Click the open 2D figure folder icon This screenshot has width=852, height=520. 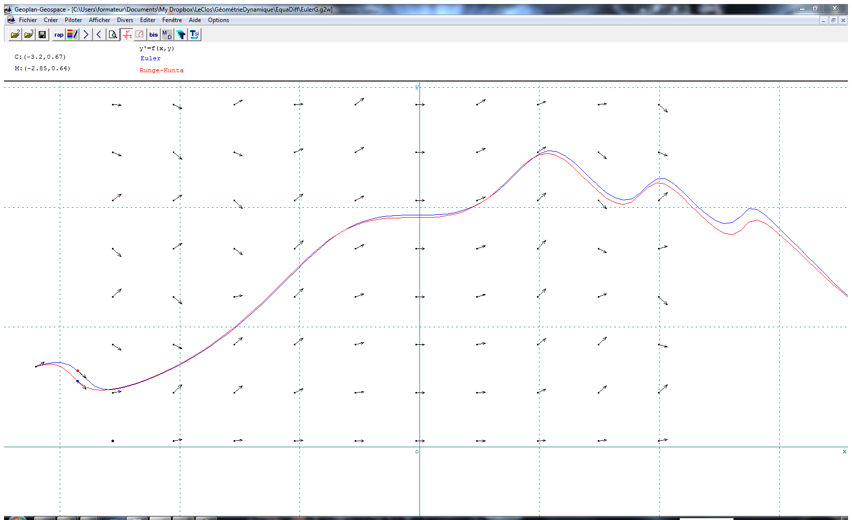(x=16, y=35)
